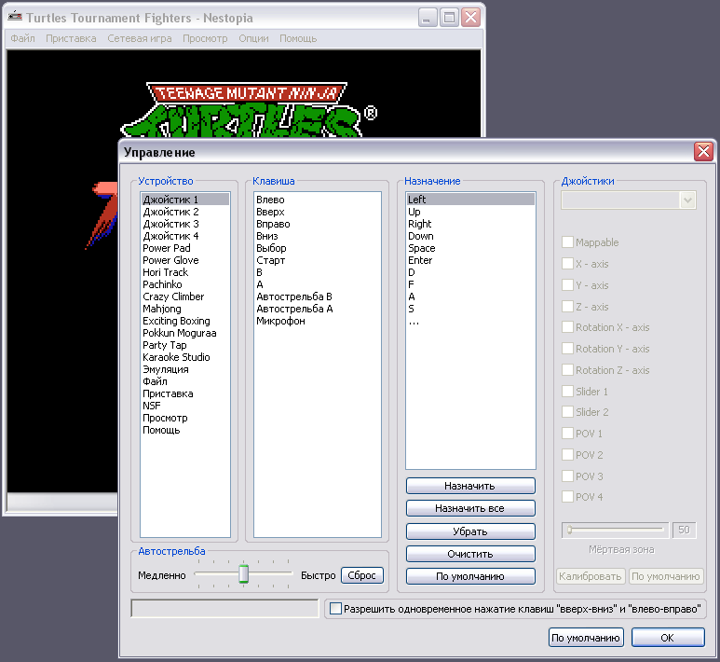This screenshot has width=720, height=662.
Task: Open the Помощь menu in the Nestopia window
Action: point(298,38)
